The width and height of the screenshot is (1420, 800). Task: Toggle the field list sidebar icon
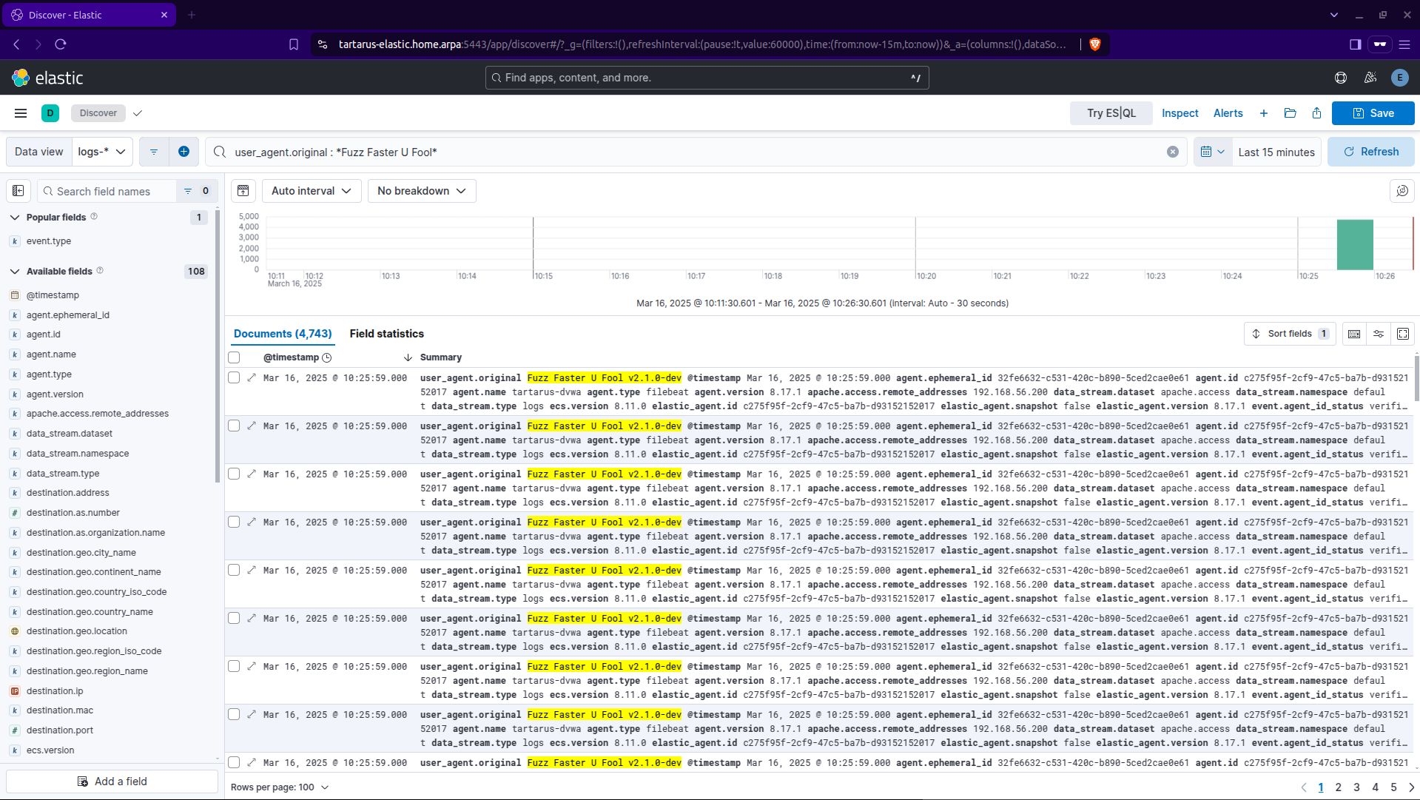tap(18, 191)
